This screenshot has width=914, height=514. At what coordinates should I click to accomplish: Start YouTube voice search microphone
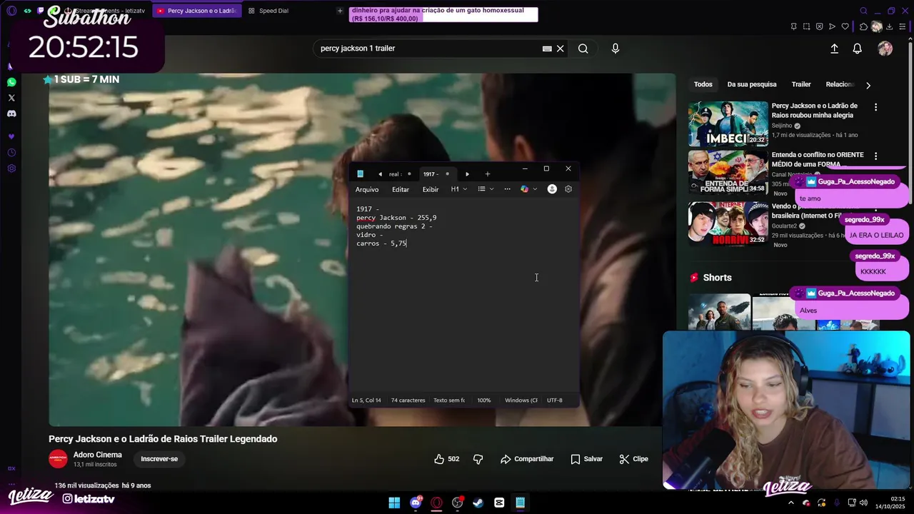click(616, 49)
